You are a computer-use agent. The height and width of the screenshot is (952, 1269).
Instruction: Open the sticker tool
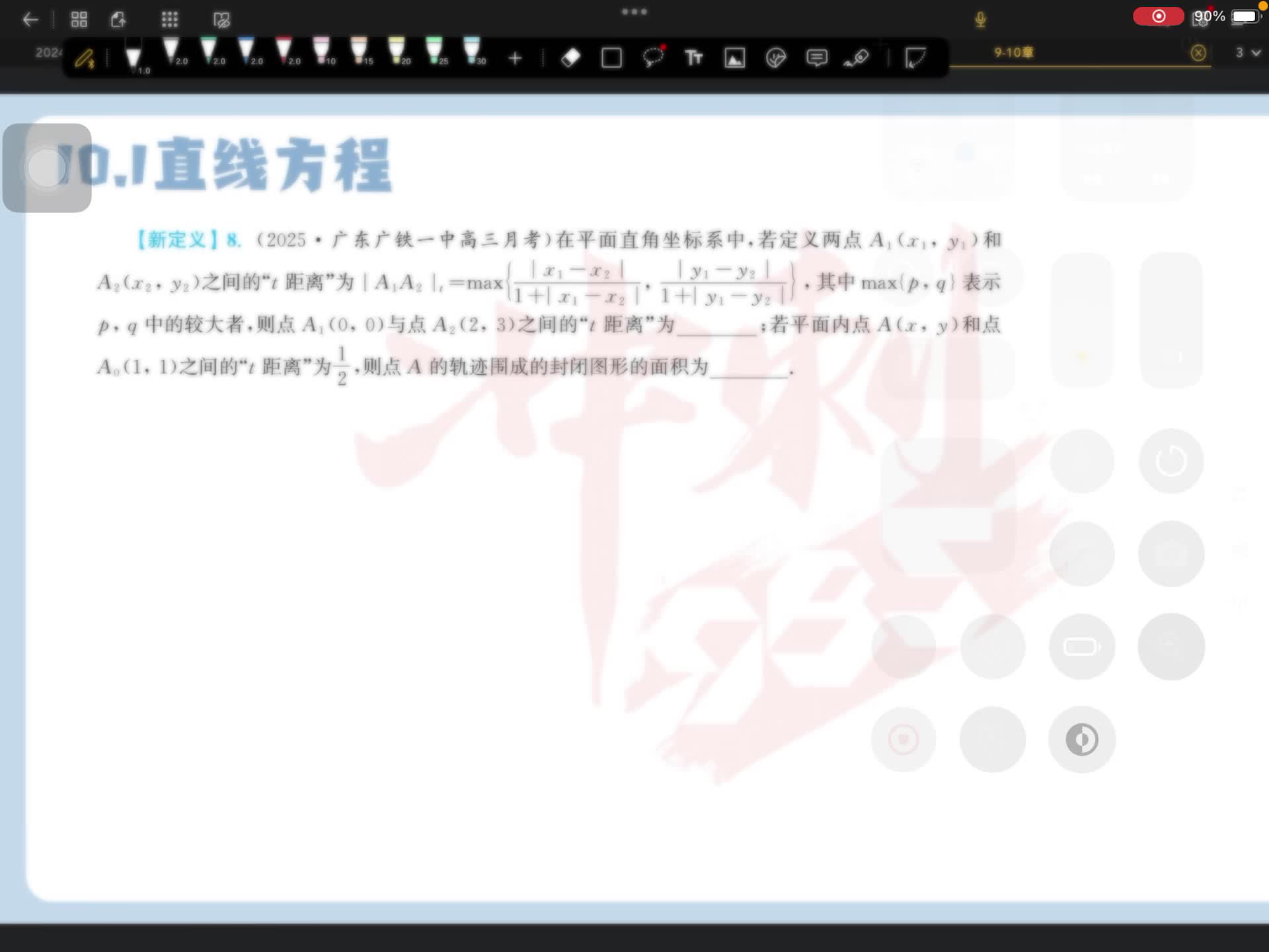tap(775, 58)
